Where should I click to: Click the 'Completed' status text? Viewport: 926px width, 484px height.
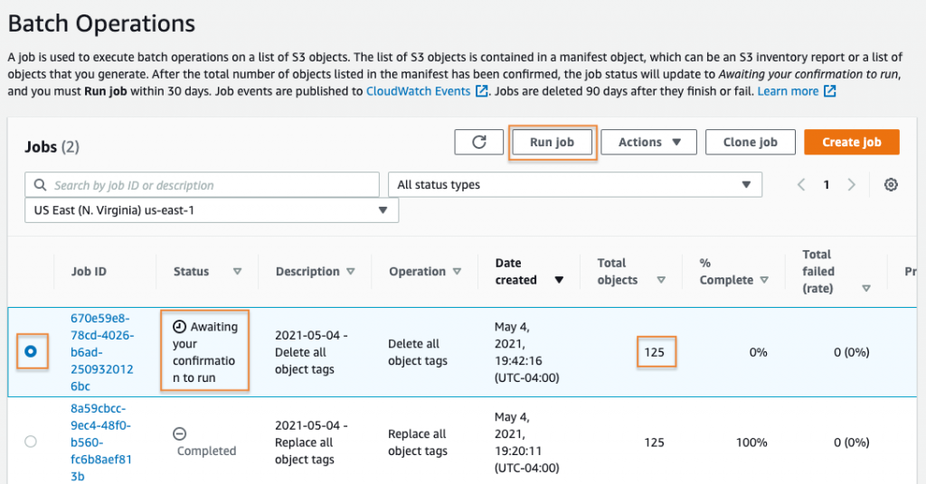click(207, 451)
